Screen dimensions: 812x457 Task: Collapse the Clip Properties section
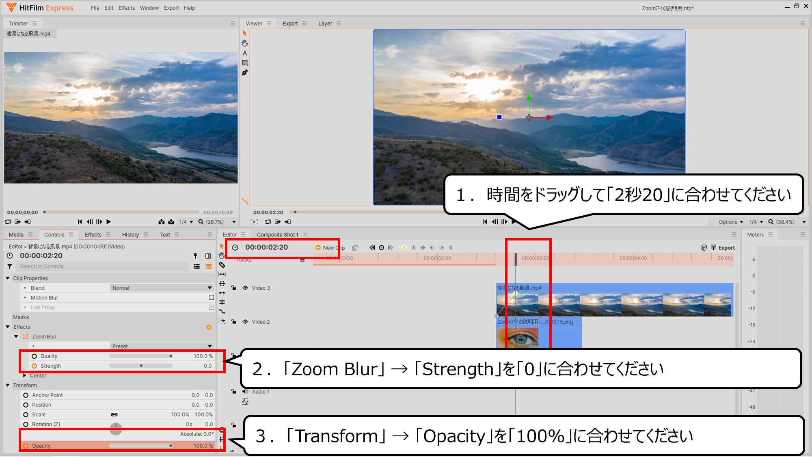tap(8, 278)
